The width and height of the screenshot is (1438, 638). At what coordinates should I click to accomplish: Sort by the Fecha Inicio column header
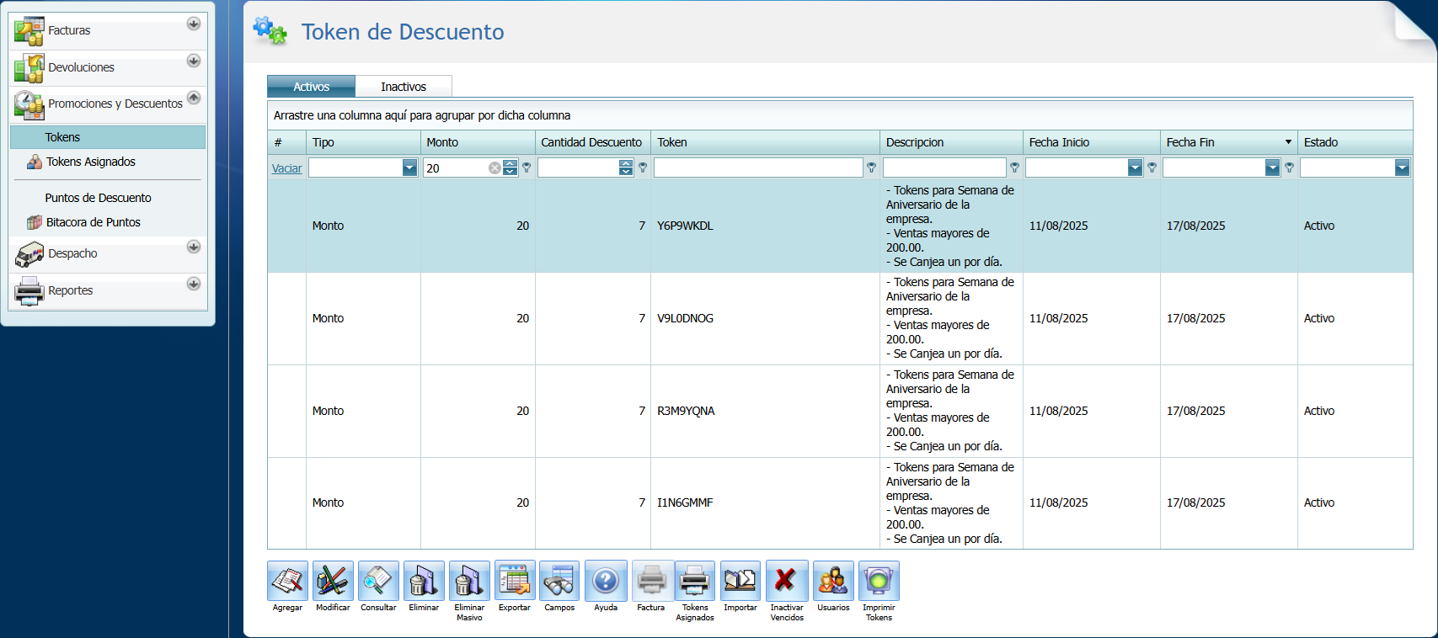(x=1091, y=142)
